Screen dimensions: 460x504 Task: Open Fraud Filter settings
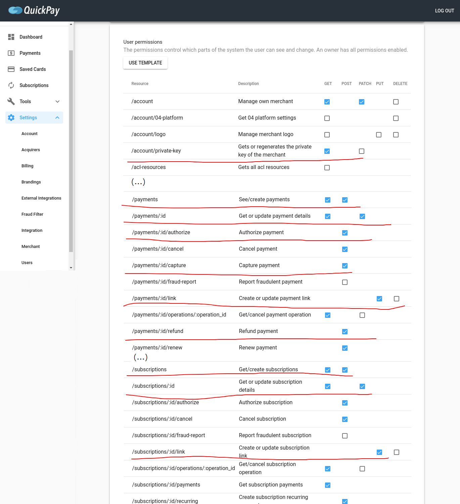(x=32, y=214)
